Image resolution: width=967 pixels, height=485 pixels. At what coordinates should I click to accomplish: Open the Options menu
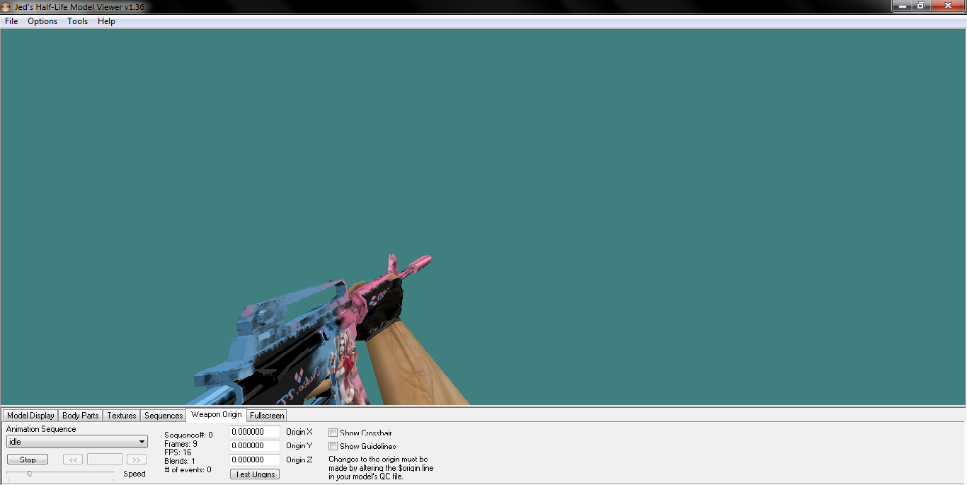click(x=42, y=21)
